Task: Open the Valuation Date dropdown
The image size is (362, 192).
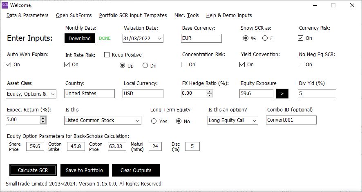Action: (x=159, y=38)
